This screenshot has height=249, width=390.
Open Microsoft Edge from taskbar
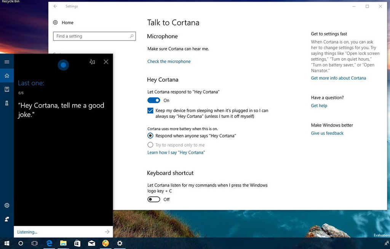49,243
